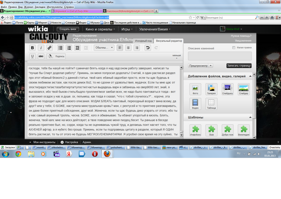The width and height of the screenshot is (281, 199).
Task: Click the editor text area scrollbar down arrow
Action: [x=181, y=135]
